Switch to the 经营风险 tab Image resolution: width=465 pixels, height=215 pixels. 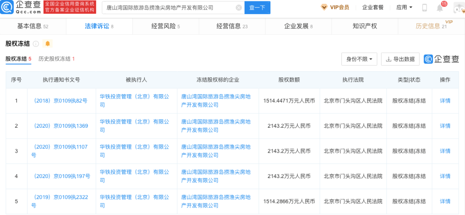[165, 26]
